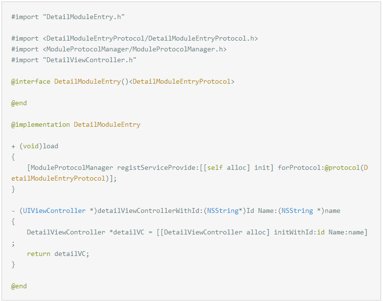Click the final @end at the bottom
The width and height of the screenshot is (383, 302).
click(x=19, y=286)
